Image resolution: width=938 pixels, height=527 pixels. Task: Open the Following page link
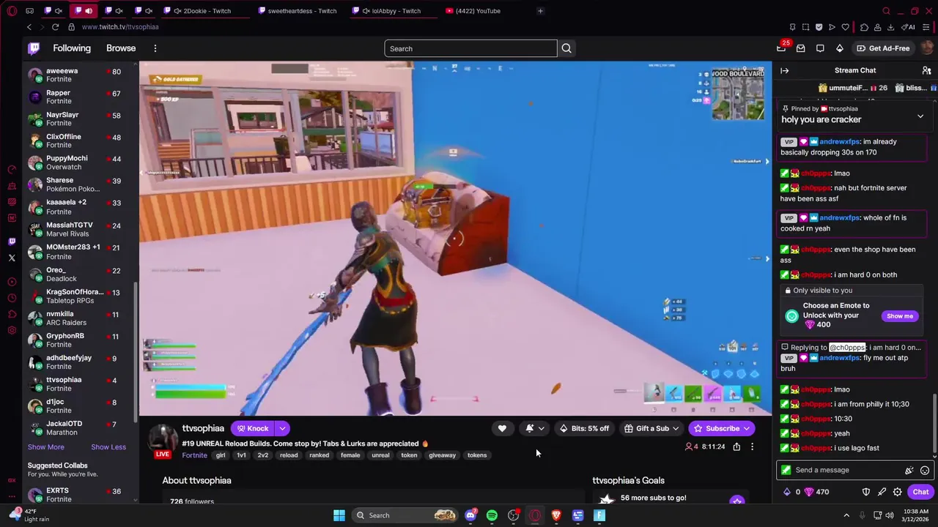click(72, 48)
